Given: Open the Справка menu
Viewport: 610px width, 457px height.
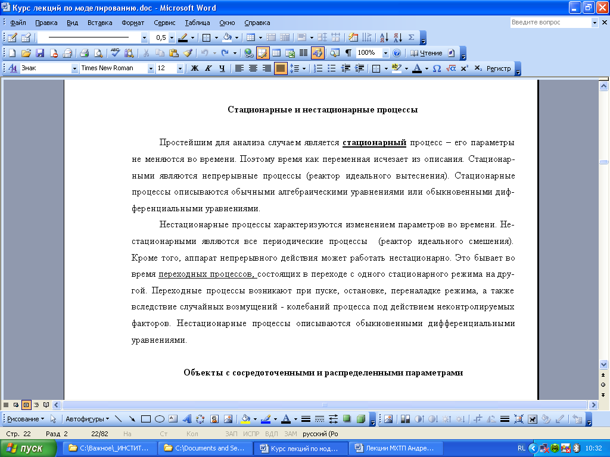Looking at the screenshot, I should click(x=257, y=23).
